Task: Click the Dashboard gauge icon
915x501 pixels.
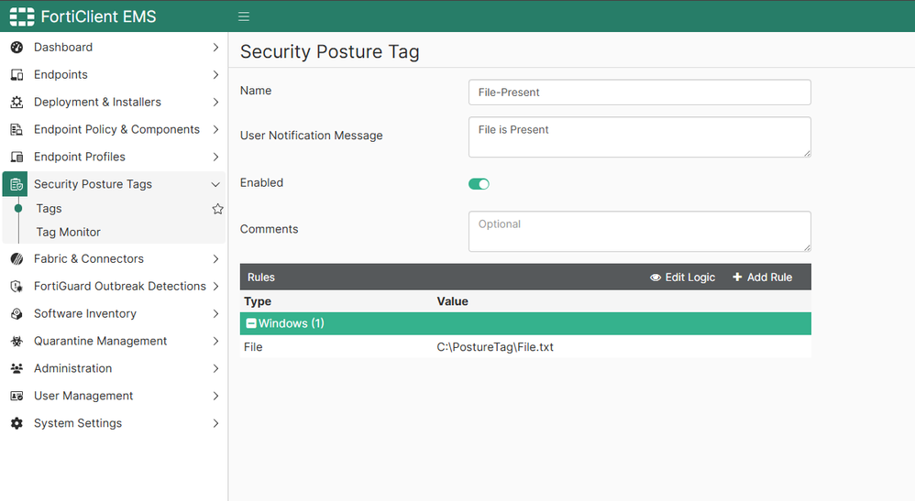Action: pyautogui.click(x=17, y=48)
